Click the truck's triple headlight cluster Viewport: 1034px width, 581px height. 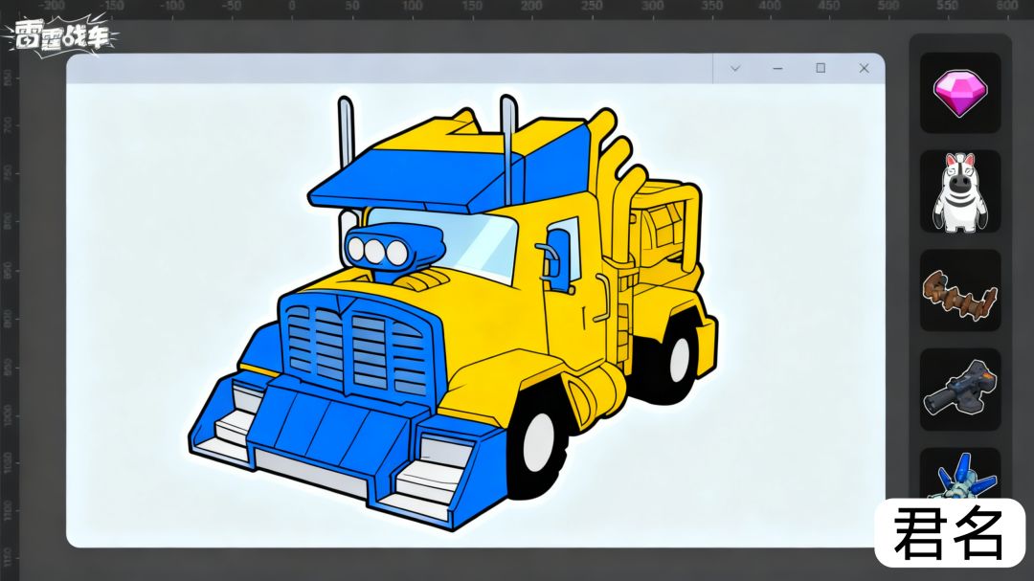click(378, 252)
